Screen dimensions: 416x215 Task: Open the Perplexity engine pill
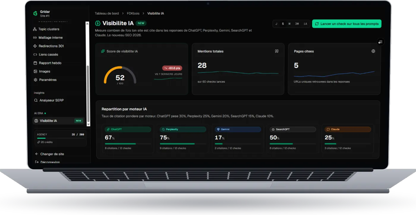pyautogui.click(x=183, y=130)
